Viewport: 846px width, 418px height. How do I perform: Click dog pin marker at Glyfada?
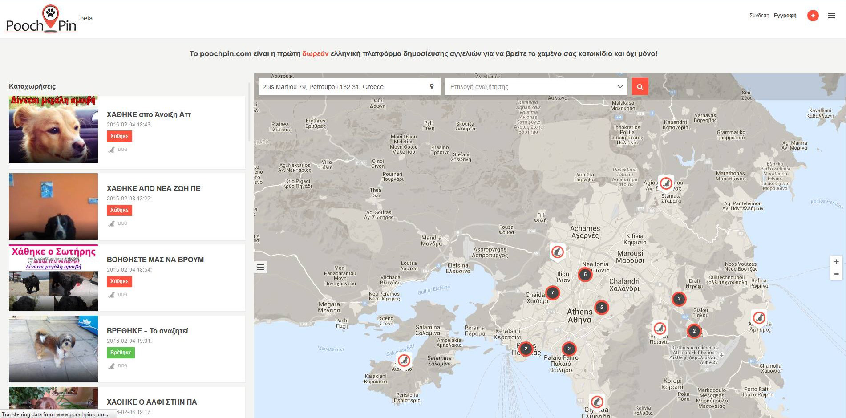(597, 402)
